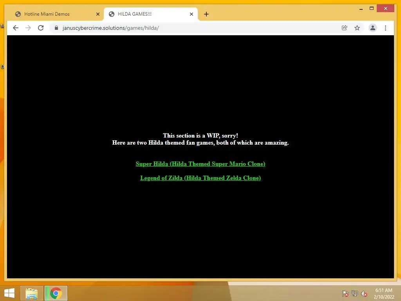
Task: Open Chrome's three-dot menu
Action: point(385,28)
